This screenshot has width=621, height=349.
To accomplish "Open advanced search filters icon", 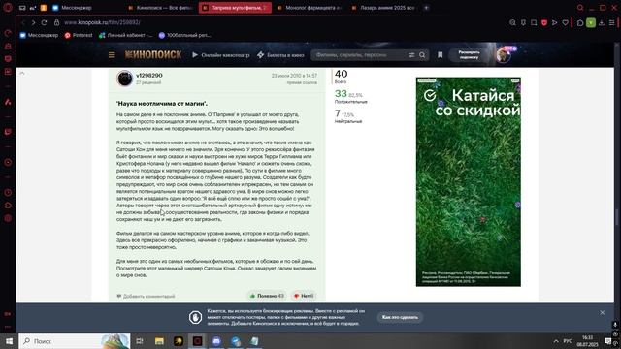I will tap(411, 55).
